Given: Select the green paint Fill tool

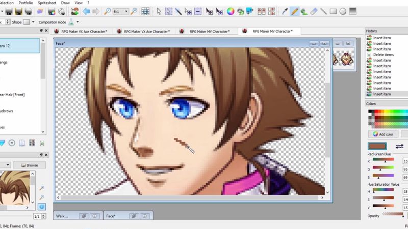Looking at the screenshot, I should (304, 11).
